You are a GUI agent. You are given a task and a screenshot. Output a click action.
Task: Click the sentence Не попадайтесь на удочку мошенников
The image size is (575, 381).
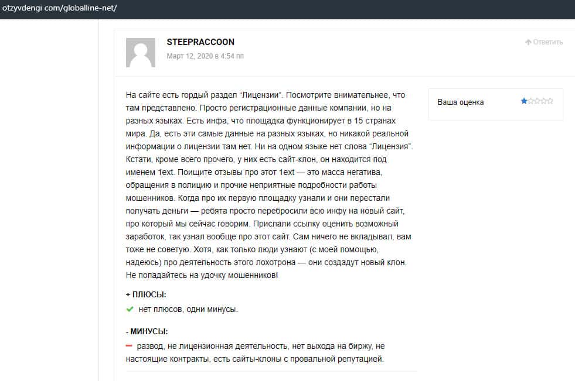coord(202,275)
